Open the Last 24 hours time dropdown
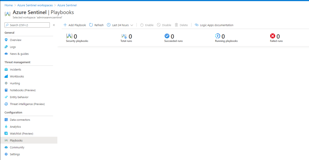This screenshot has height=160, width=309. tap(120, 25)
